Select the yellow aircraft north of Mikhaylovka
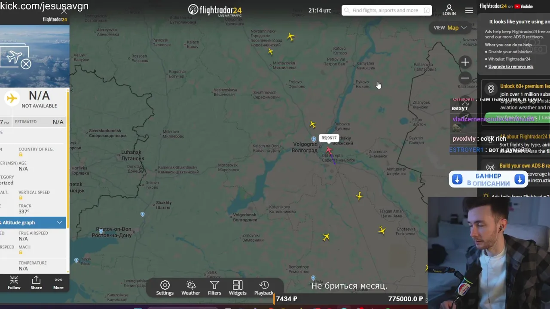This screenshot has height=309, width=550. (x=270, y=51)
